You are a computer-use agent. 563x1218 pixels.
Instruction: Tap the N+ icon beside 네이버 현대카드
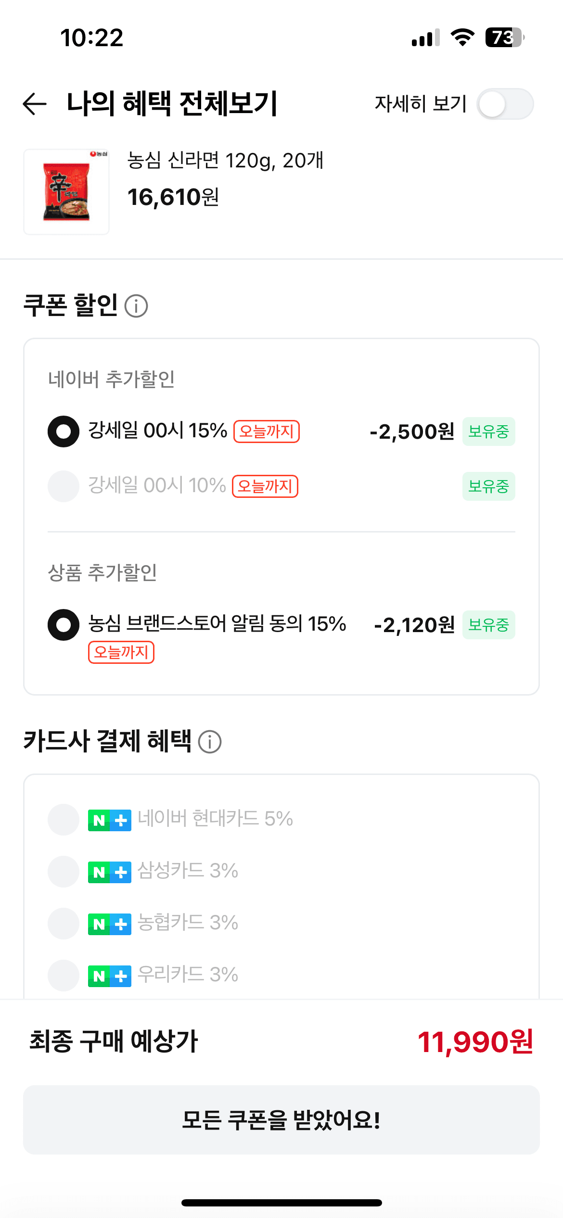(110, 820)
